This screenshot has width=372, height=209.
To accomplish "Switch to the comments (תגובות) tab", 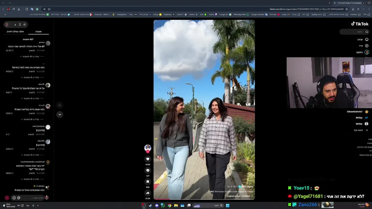I will [38, 31].
